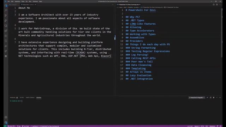Switch to the Problems panel tab
The image size is (226, 127).
(x=14, y=98)
